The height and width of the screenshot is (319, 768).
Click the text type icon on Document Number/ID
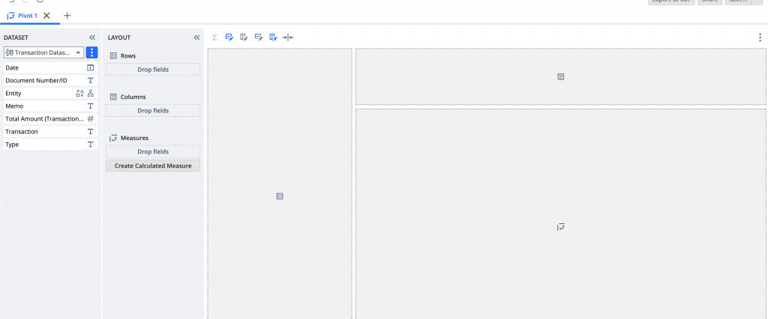coord(90,80)
